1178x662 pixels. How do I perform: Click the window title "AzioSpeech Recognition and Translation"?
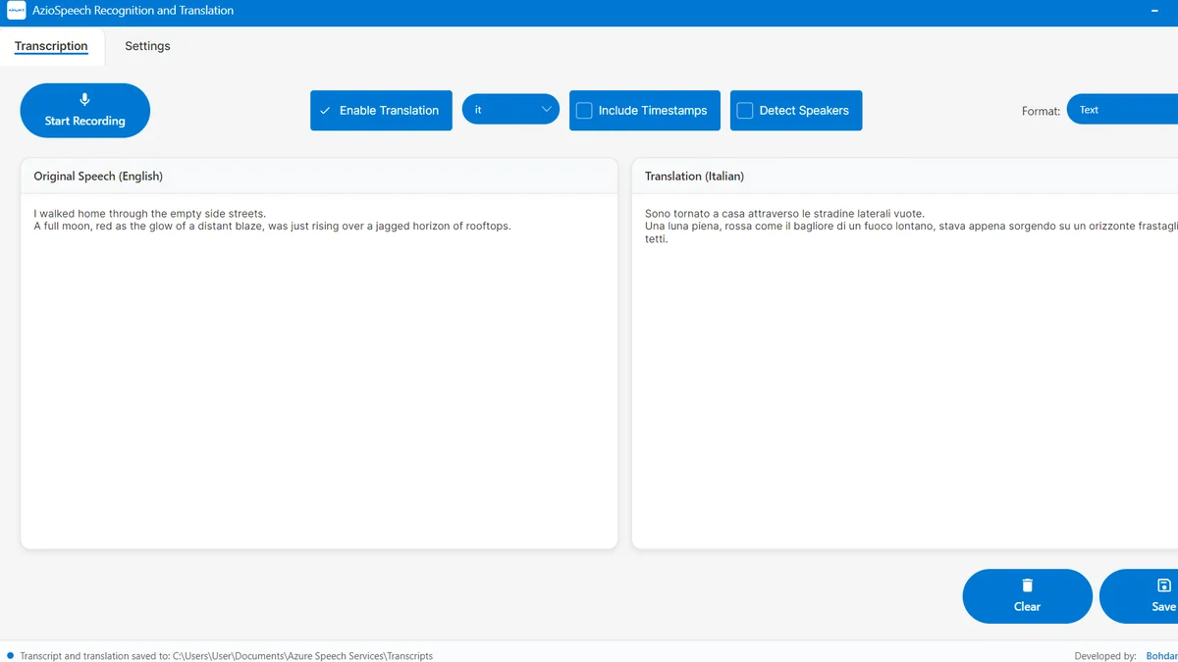pyautogui.click(x=133, y=11)
